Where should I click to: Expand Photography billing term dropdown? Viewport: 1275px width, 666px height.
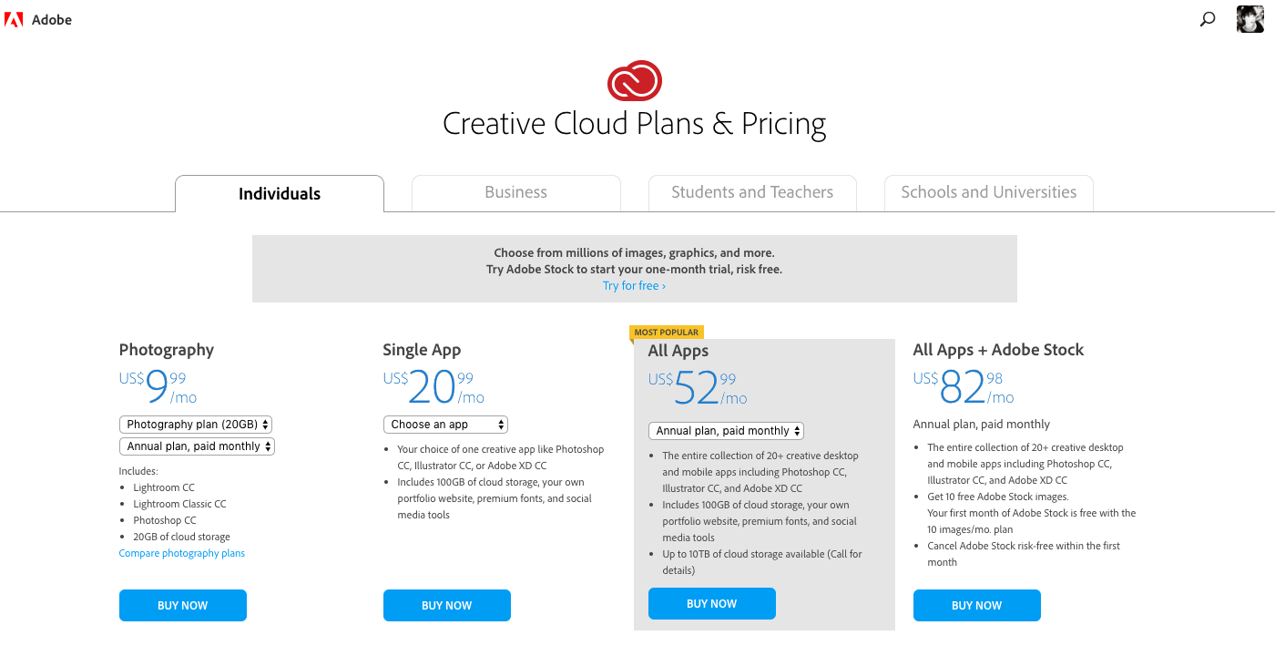pyautogui.click(x=197, y=446)
